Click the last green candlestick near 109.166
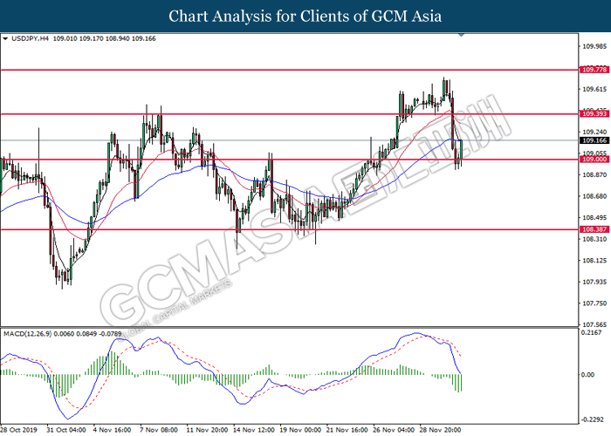The image size is (611, 436). pos(462,153)
